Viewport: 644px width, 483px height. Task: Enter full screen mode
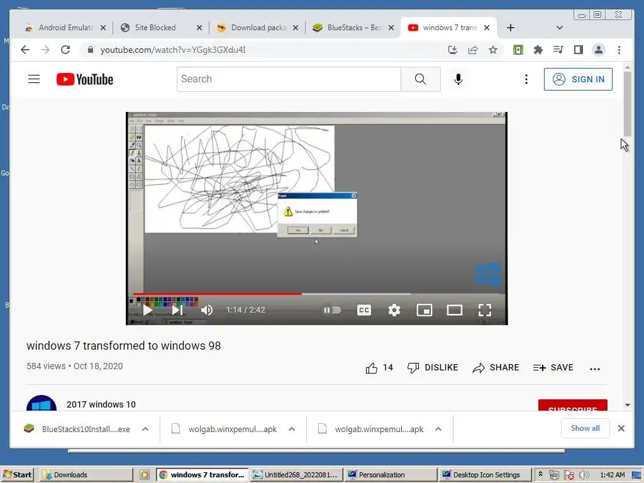click(485, 310)
